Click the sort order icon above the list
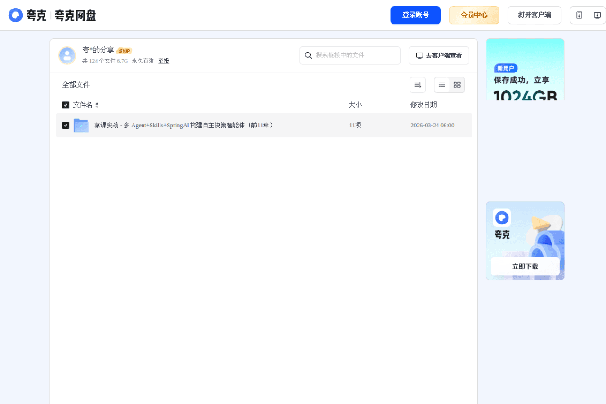The image size is (606, 404). [x=417, y=84]
